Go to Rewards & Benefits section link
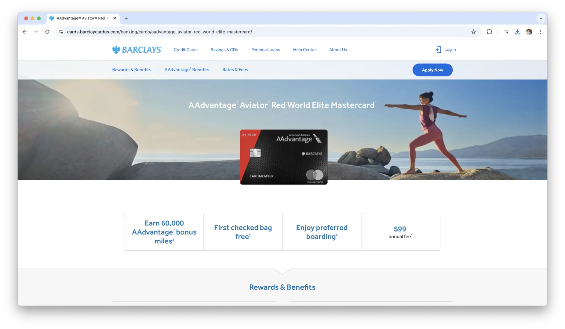 click(x=132, y=70)
